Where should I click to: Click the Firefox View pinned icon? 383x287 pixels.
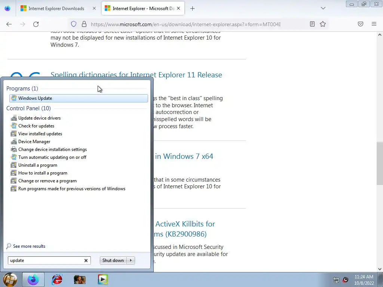7,8
